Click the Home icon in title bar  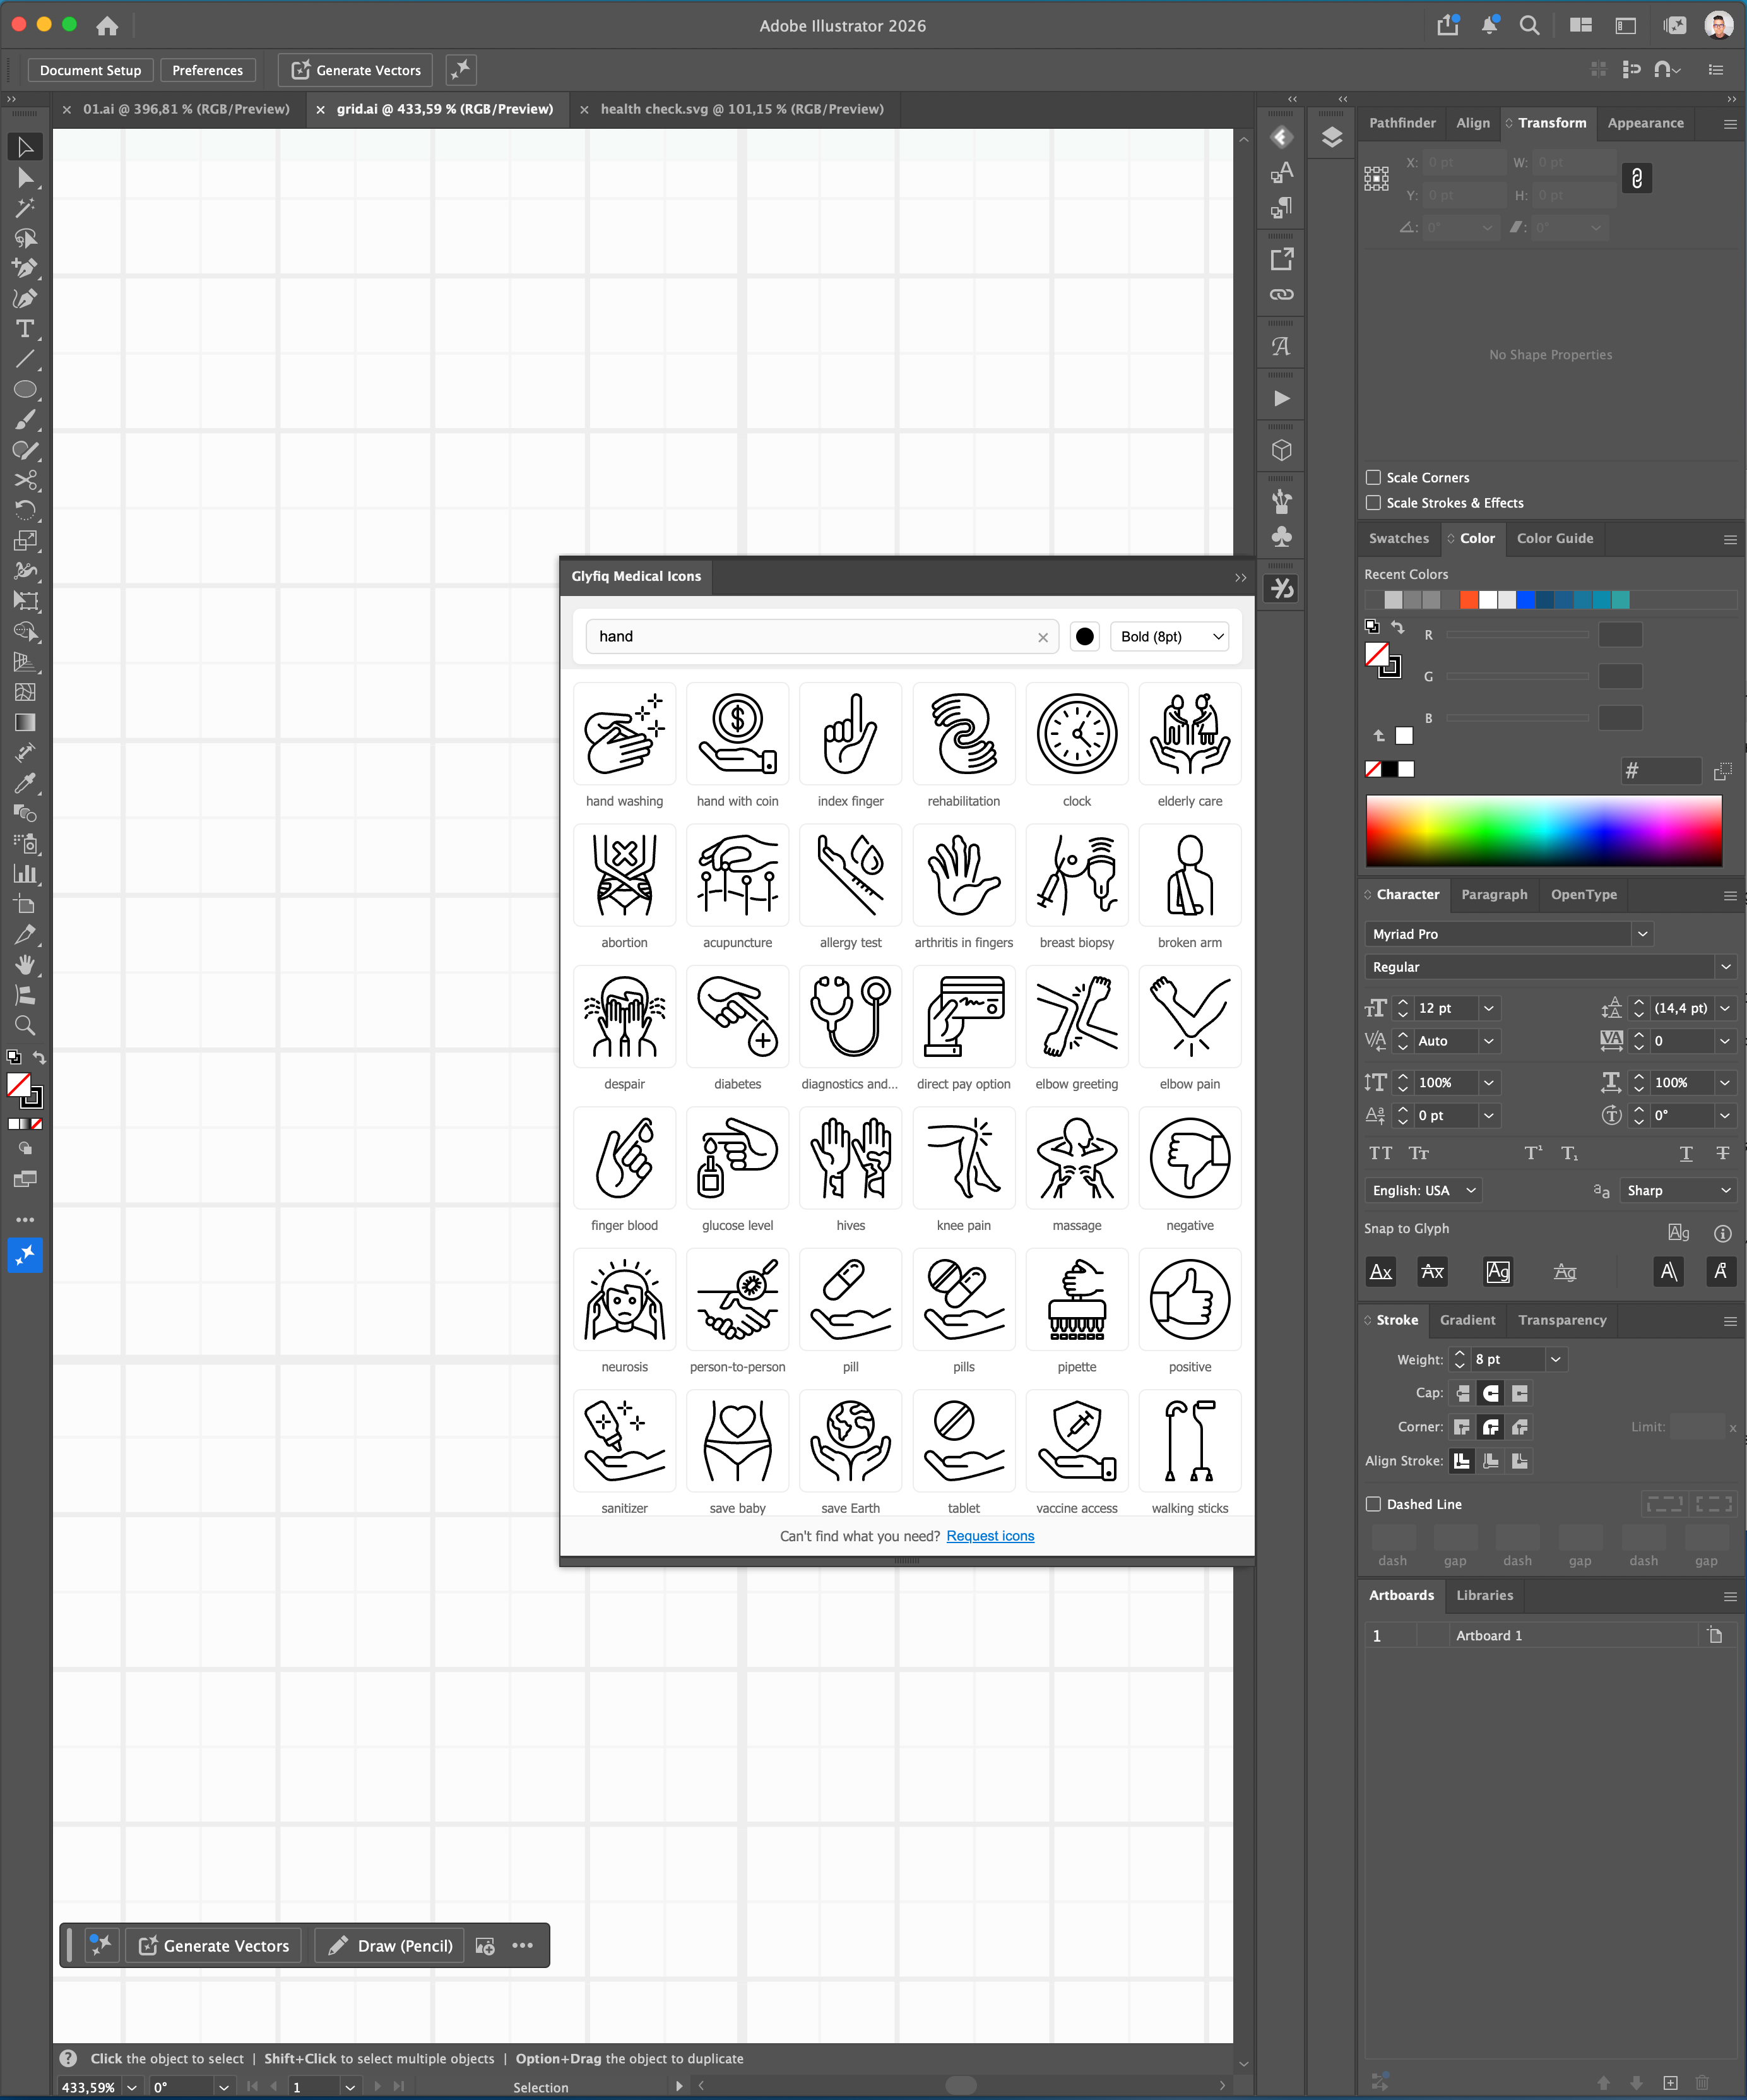(107, 26)
